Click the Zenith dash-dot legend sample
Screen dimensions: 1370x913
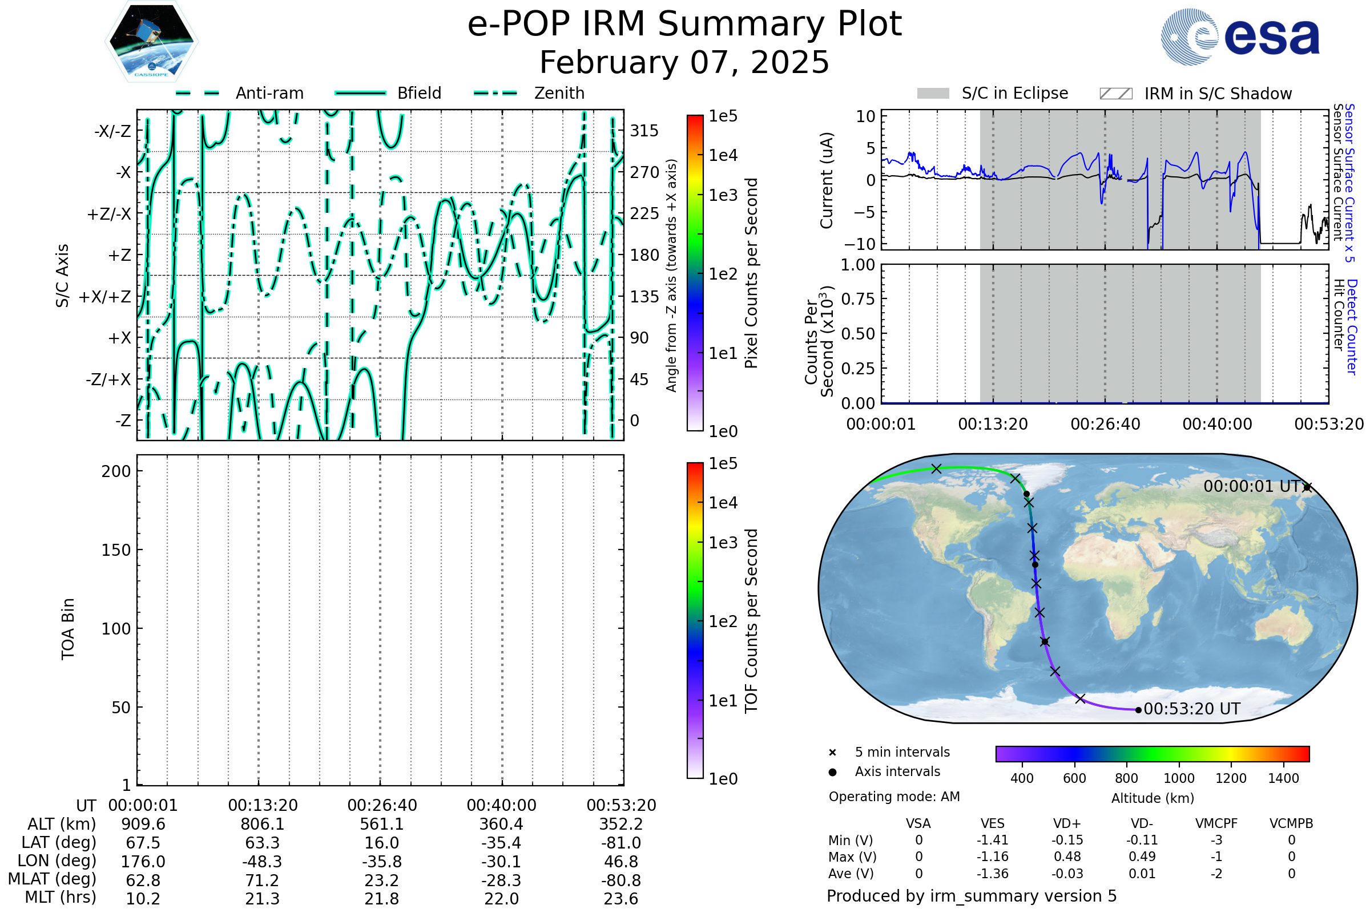495,93
